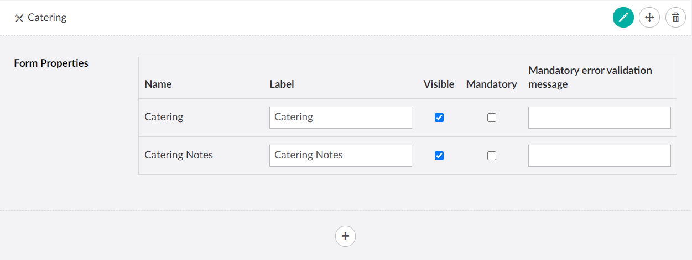692x260 pixels.
Task: Click the Label column header
Action: [x=282, y=84]
